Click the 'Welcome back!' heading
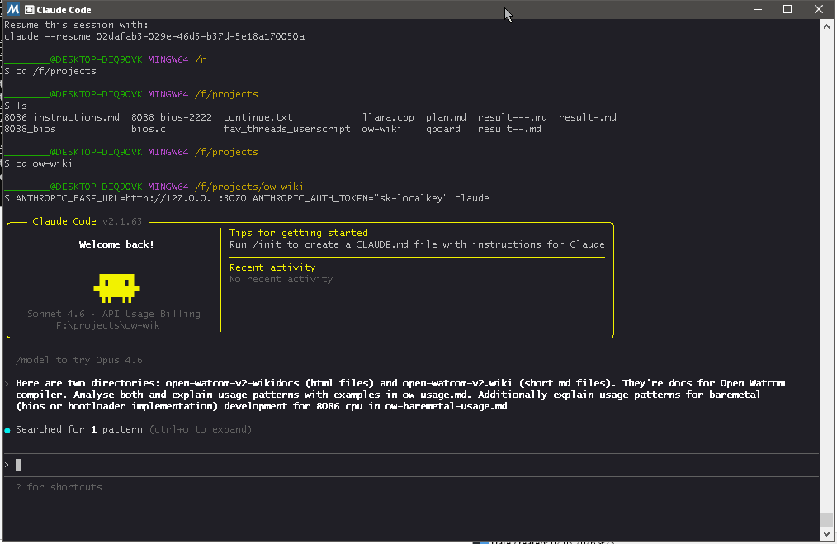Viewport: 837px width, 544px height. pos(116,244)
